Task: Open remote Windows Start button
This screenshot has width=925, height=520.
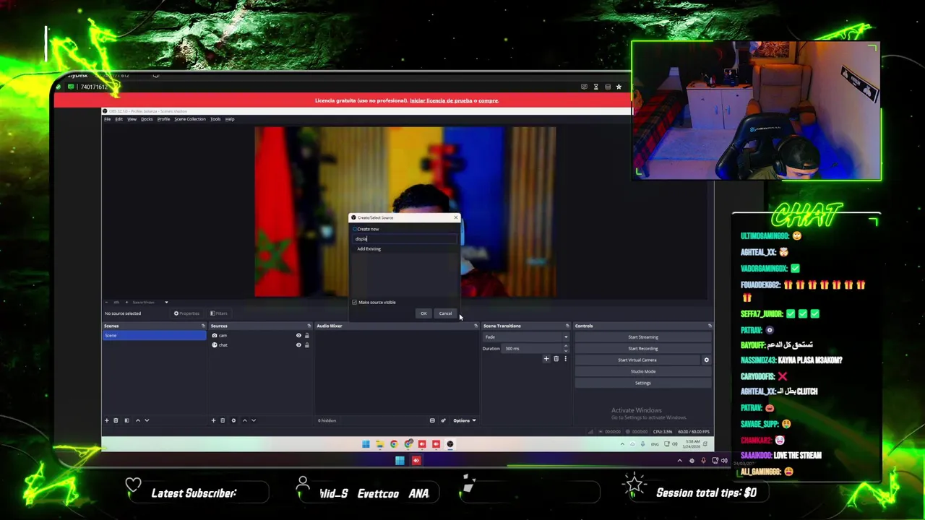Action: click(366, 444)
